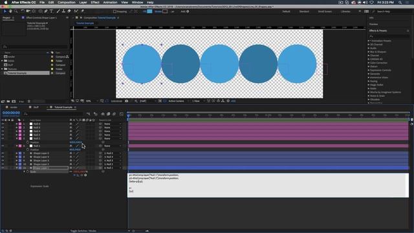The height and width of the screenshot is (233, 414).
Task: Expand Animation Presets in Effects panel
Action: click(x=369, y=41)
